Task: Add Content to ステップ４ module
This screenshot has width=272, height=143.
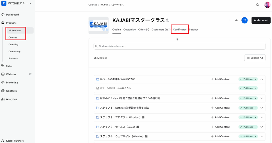Action: [220, 136]
